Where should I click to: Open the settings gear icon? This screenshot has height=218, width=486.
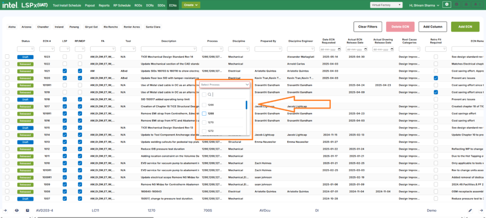447,4
